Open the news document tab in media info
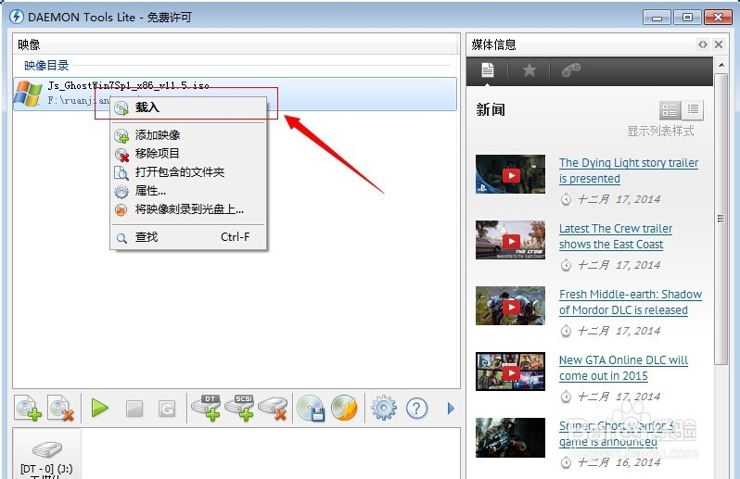 pos(488,70)
